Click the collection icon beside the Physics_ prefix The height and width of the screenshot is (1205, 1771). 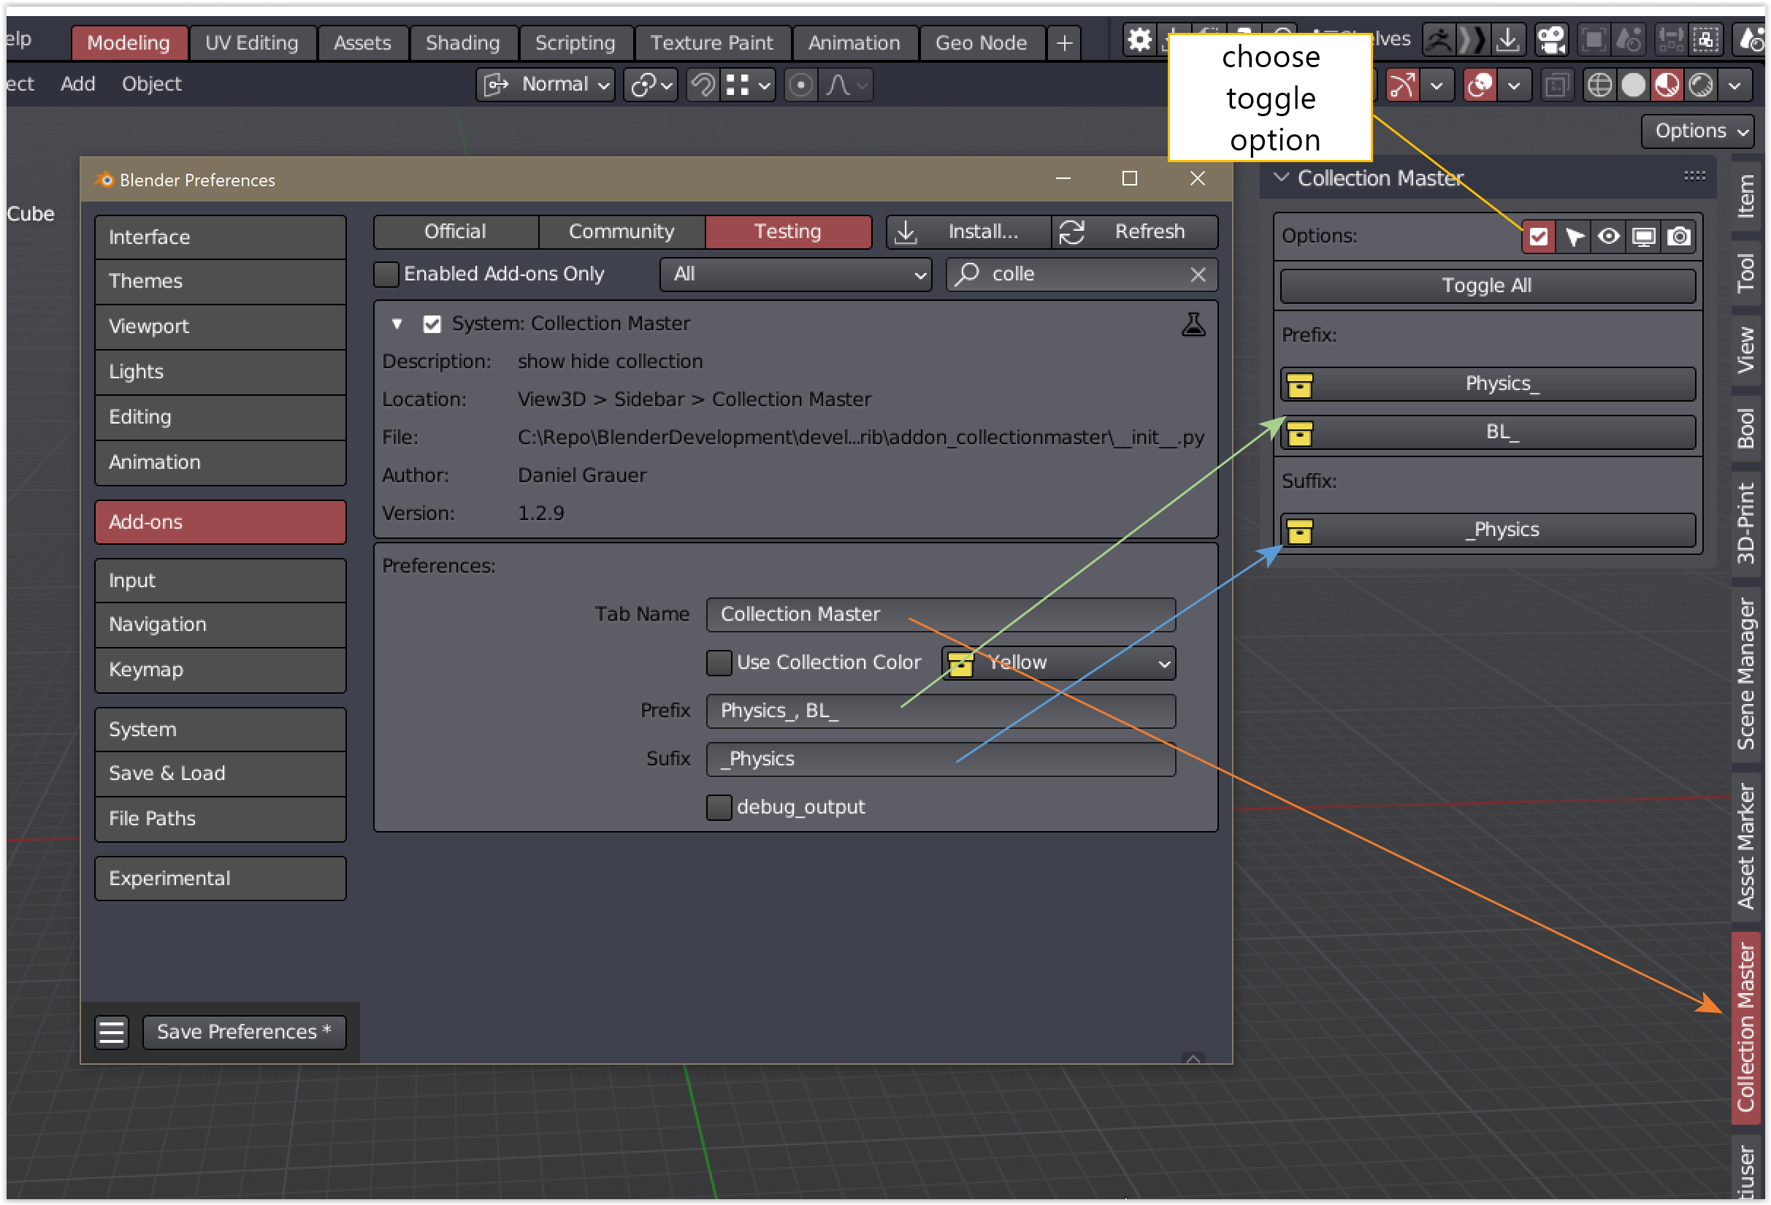[x=1301, y=384]
